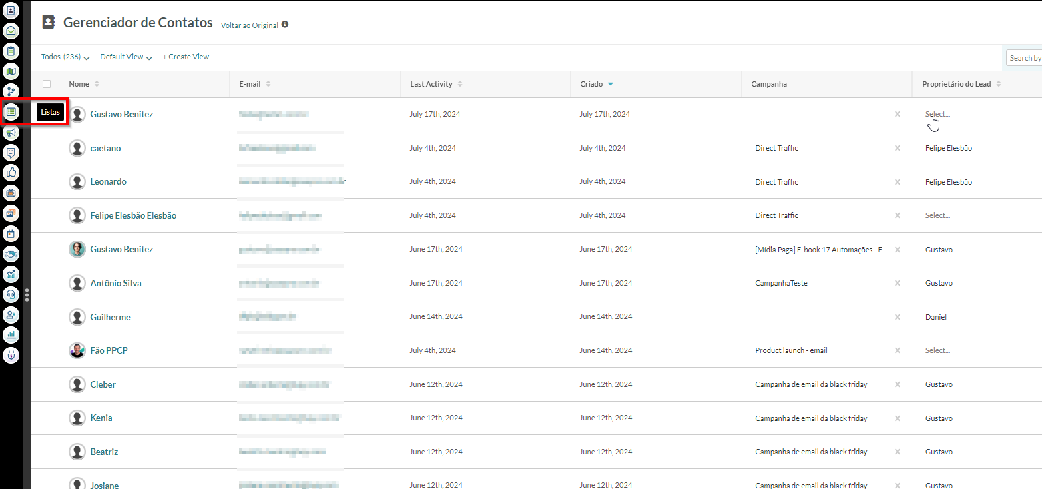Open the thumbs-up social icon in sidebar
The height and width of the screenshot is (489, 1042).
click(x=11, y=173)
